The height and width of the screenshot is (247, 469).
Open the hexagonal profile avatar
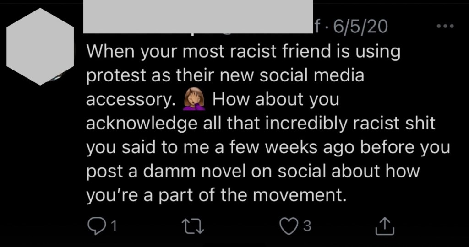41,46
